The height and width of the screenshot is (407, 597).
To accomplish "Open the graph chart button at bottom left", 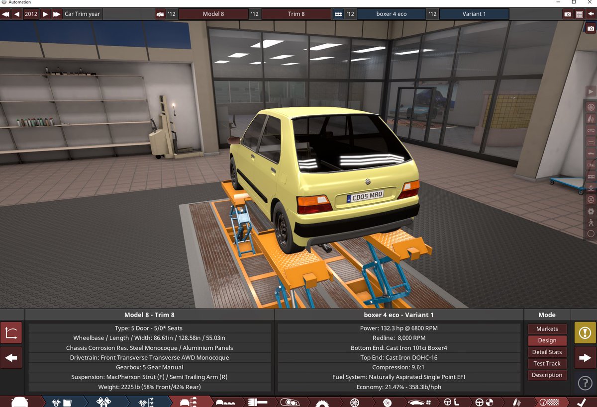I will pyautogui.click(x=11, y=333).
